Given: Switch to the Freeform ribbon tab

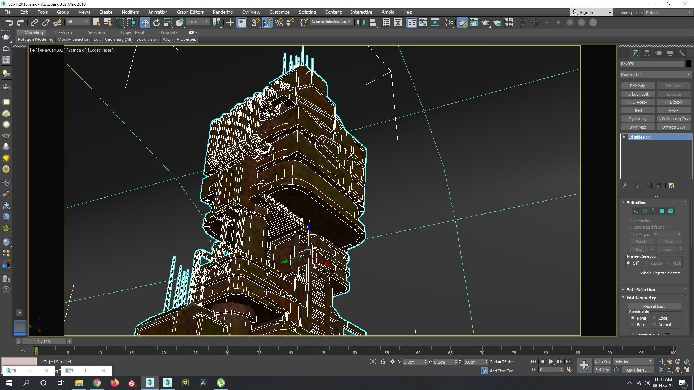Looking at the screenshot, I should click(63, 32).
